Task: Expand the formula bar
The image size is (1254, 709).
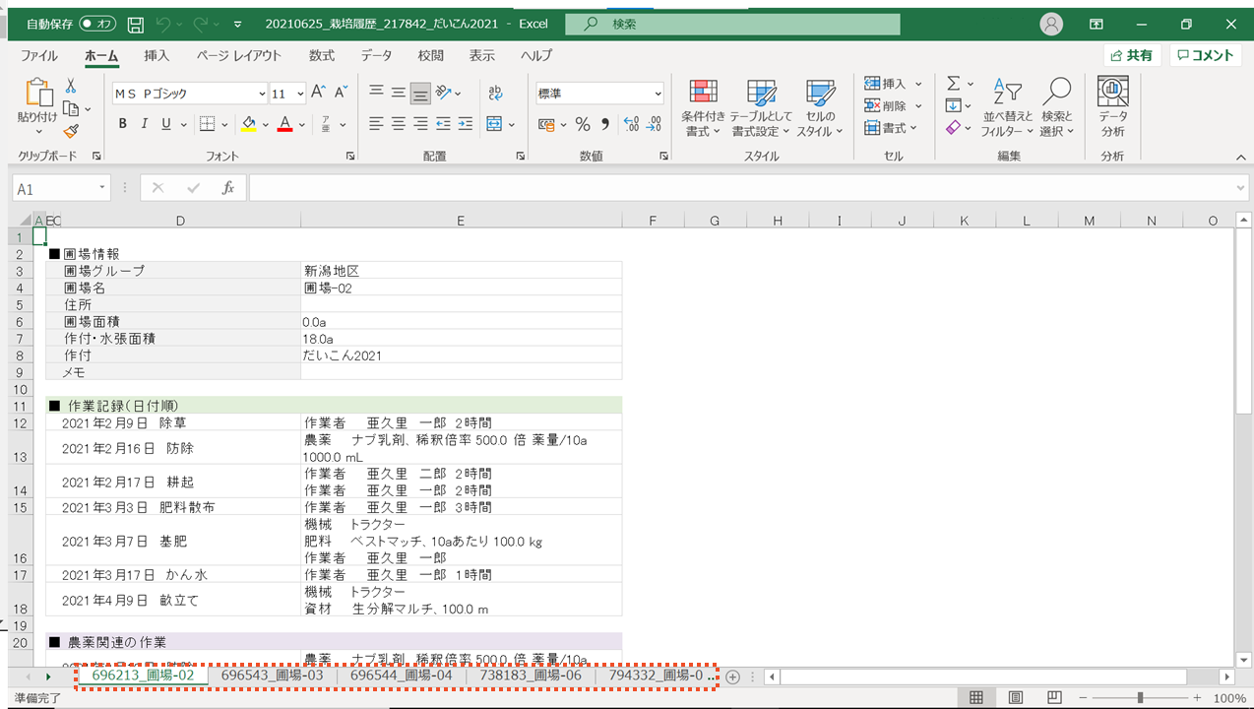Action: [x=1241, y=188]
